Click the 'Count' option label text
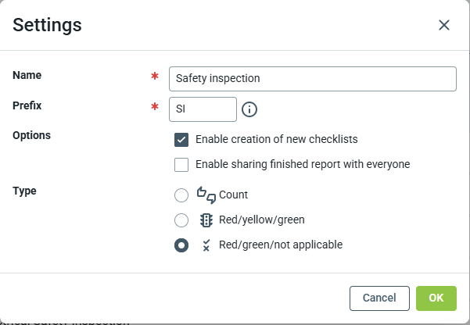Screen dimensions: 470x325 233,195
